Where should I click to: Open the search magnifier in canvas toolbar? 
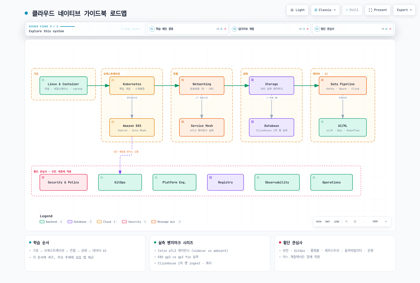coord(346,222)
